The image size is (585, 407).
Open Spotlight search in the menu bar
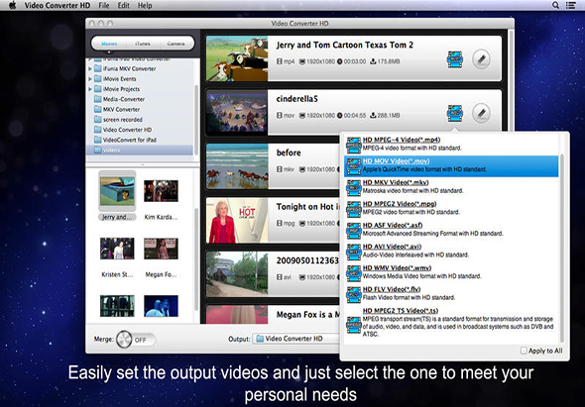(x=555, y=5)
